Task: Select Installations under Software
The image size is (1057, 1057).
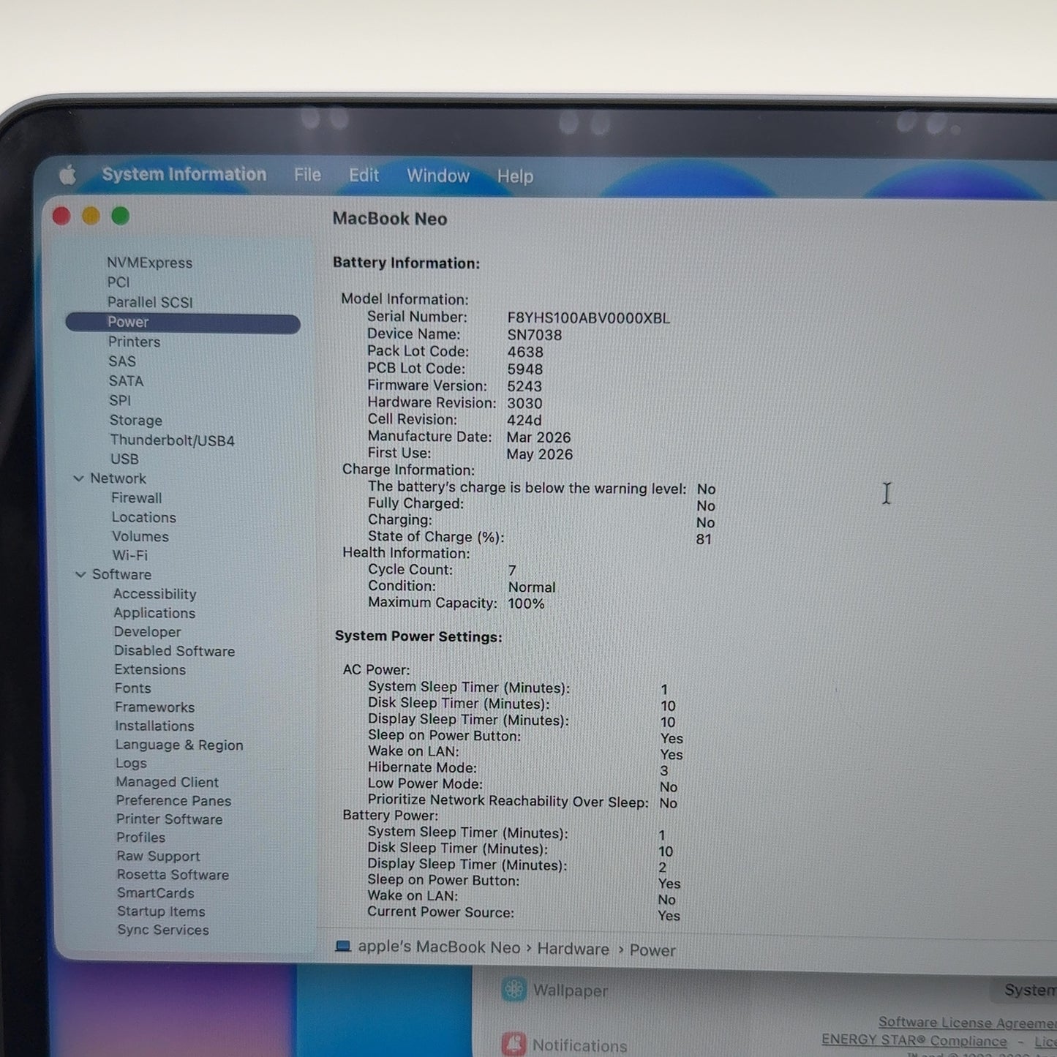Action: [x=154, y=726]
